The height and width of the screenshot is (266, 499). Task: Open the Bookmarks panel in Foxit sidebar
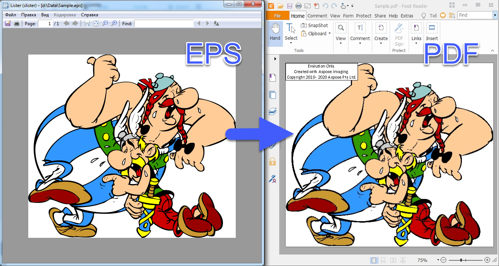273,78
